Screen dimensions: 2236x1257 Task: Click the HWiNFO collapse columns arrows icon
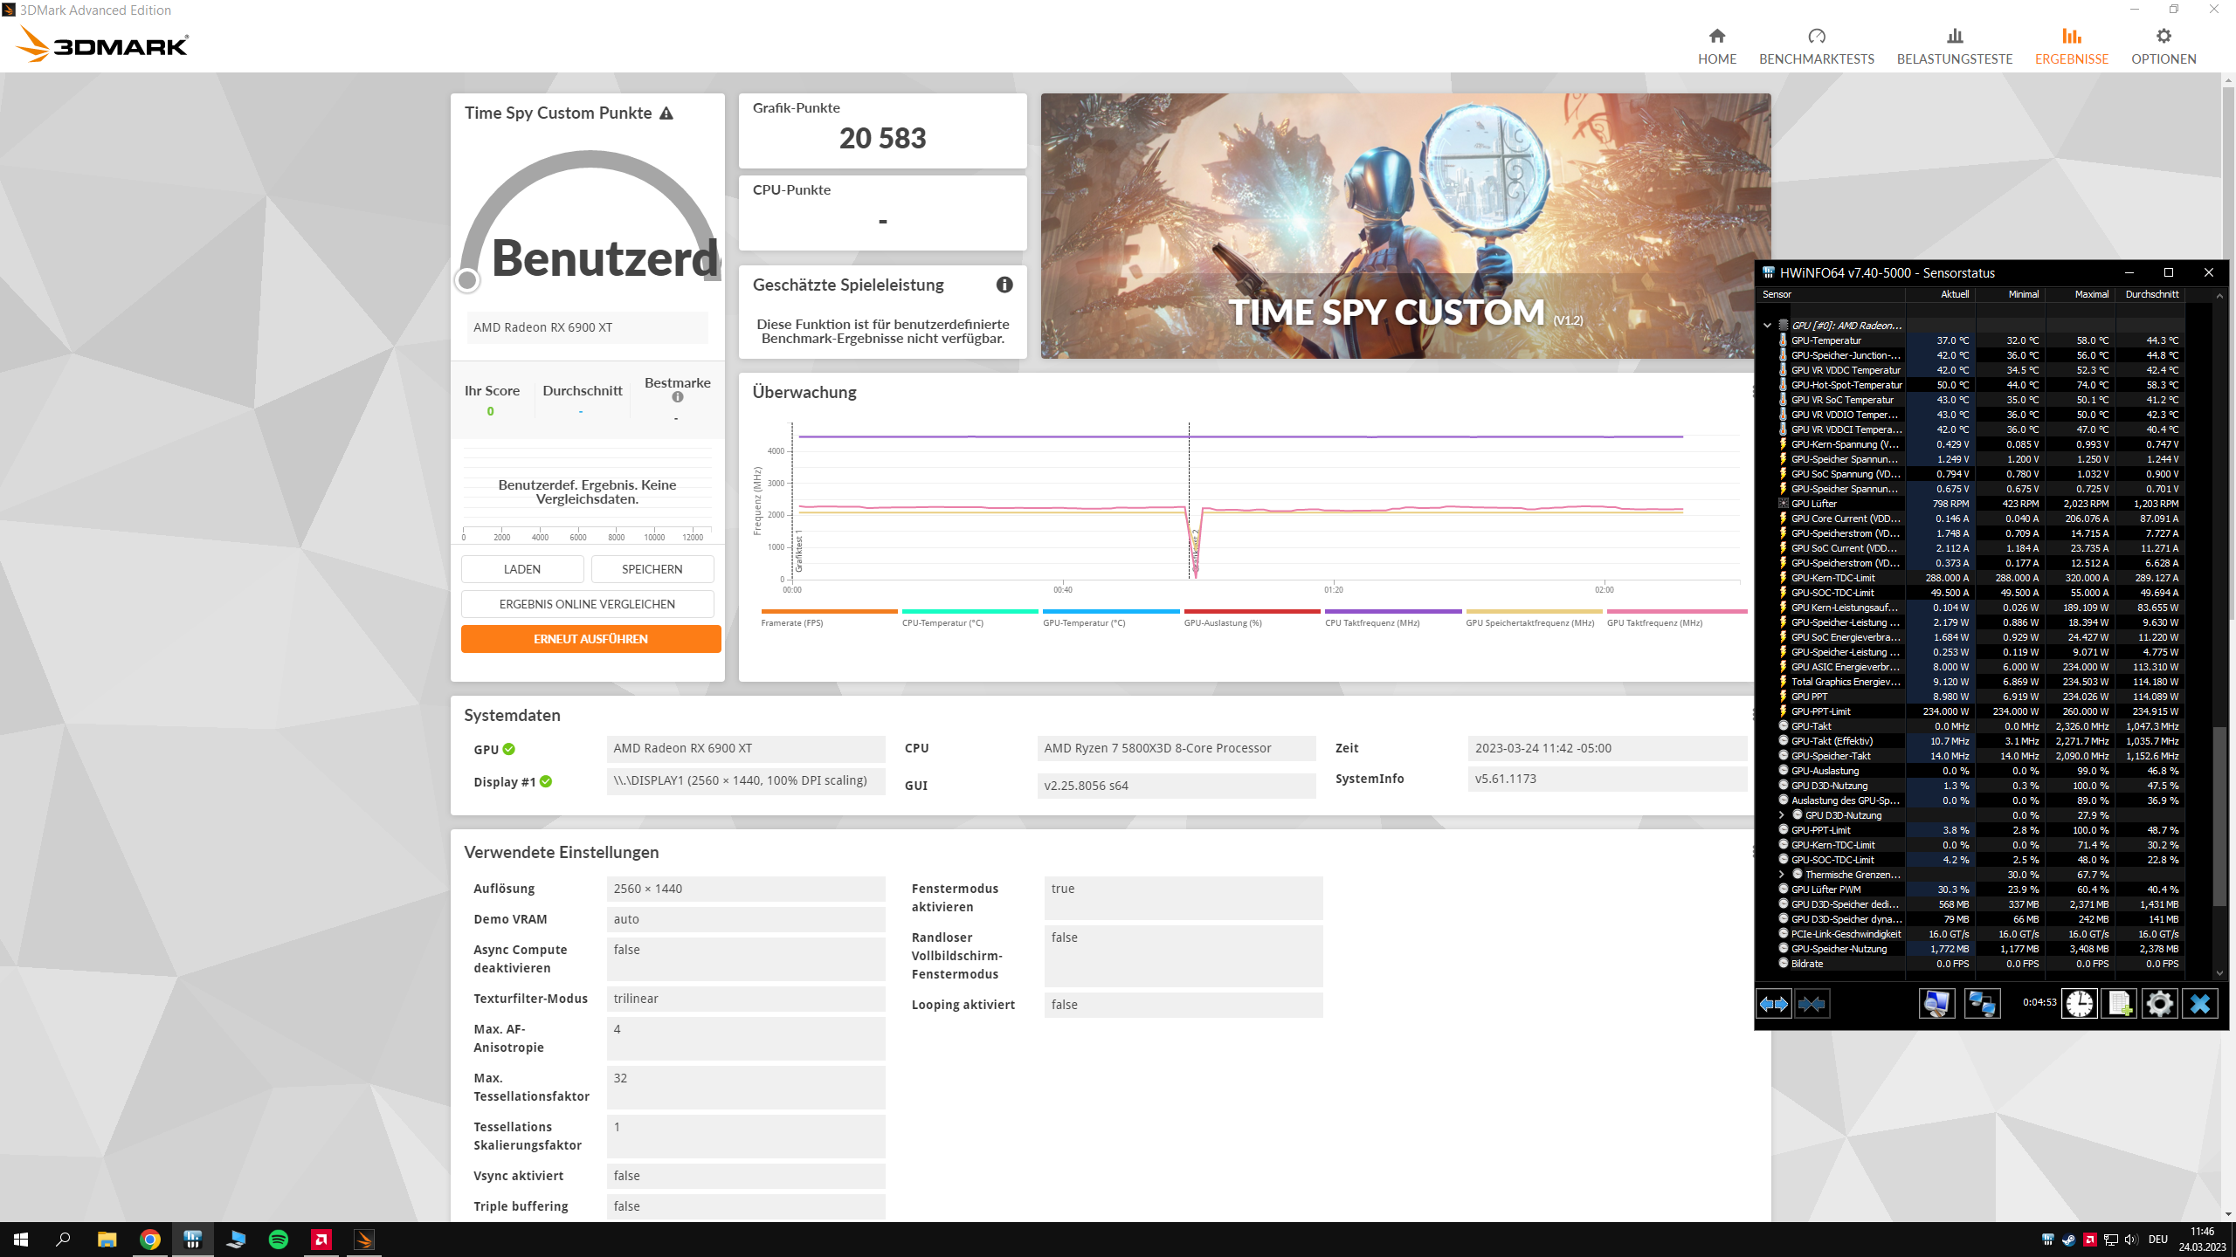pos(1812,1004)
